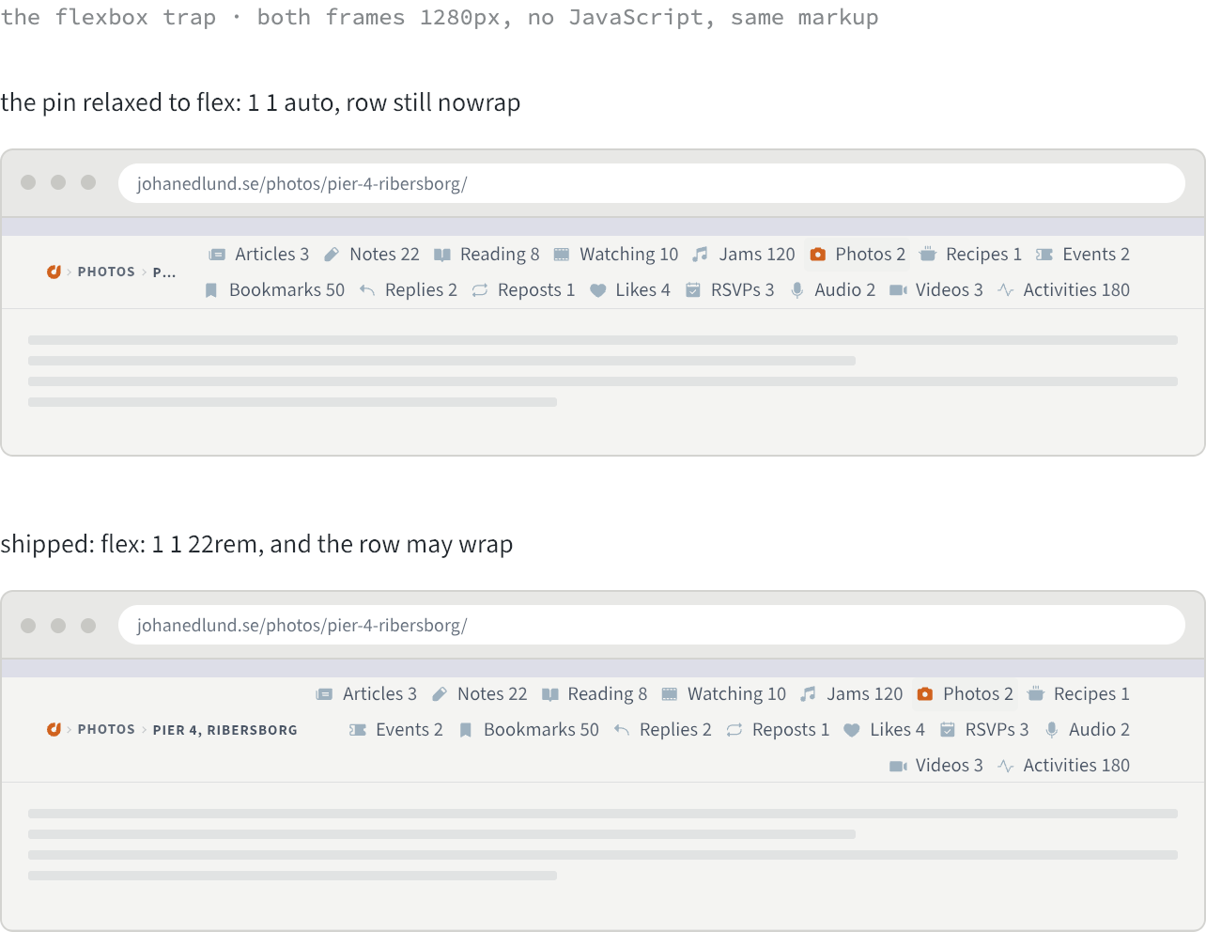Click the Activities pulse icon in top frame

1005,290
